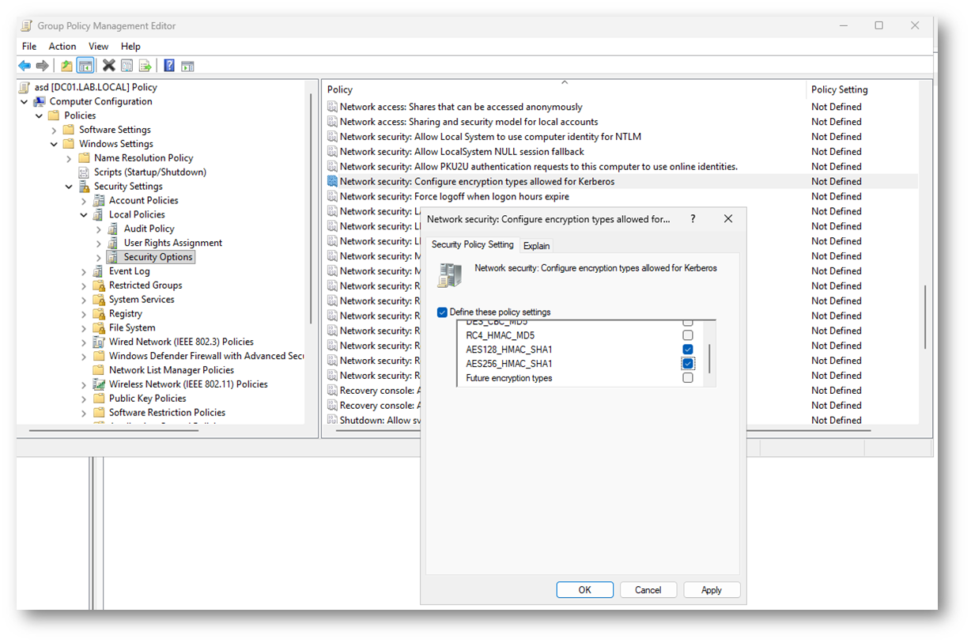Toggle the Show/Hide Console Tree icon
The width and height of the screenshot is (971, 643).
[85, 66]
